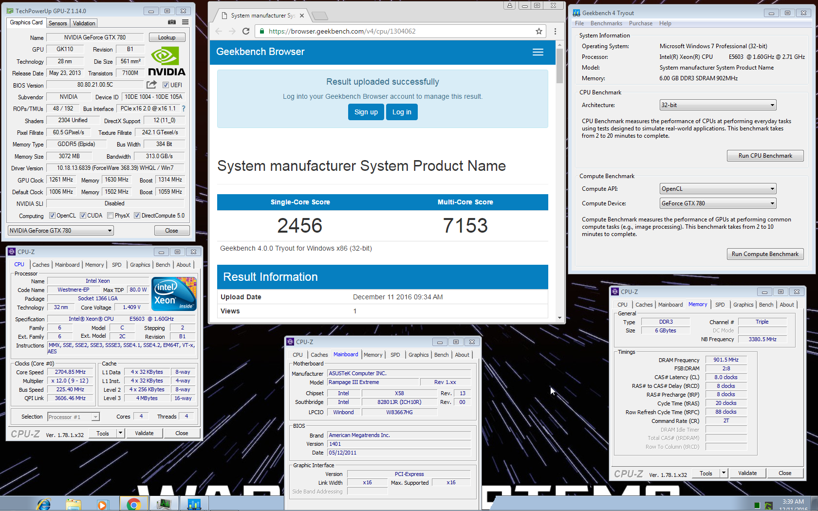Click the GPU-Z taskbar icon
Viewport: 818px width, 511px height.
[164, 504]
